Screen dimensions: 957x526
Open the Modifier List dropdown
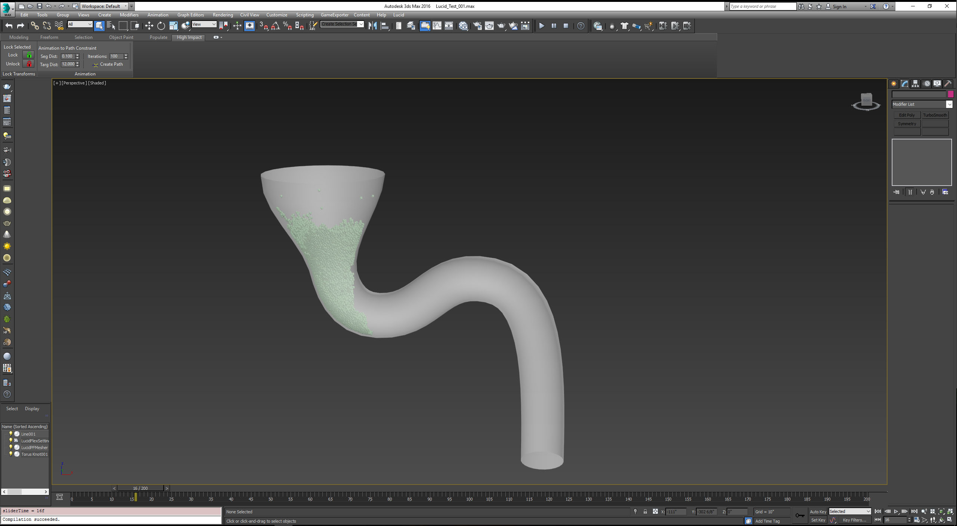[949, 104]
